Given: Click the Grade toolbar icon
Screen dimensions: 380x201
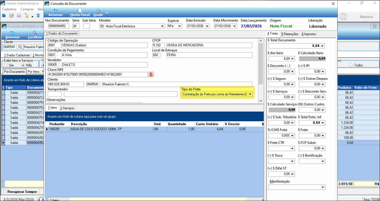Looking at the screenshot, I should [98, 11].
